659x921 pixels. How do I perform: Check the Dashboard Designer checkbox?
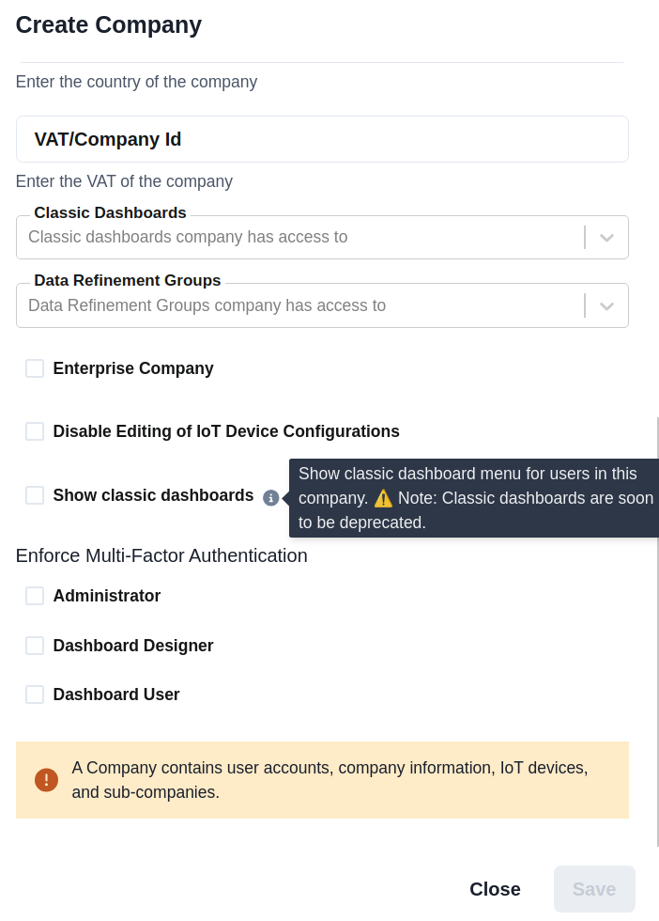point(35,646)
